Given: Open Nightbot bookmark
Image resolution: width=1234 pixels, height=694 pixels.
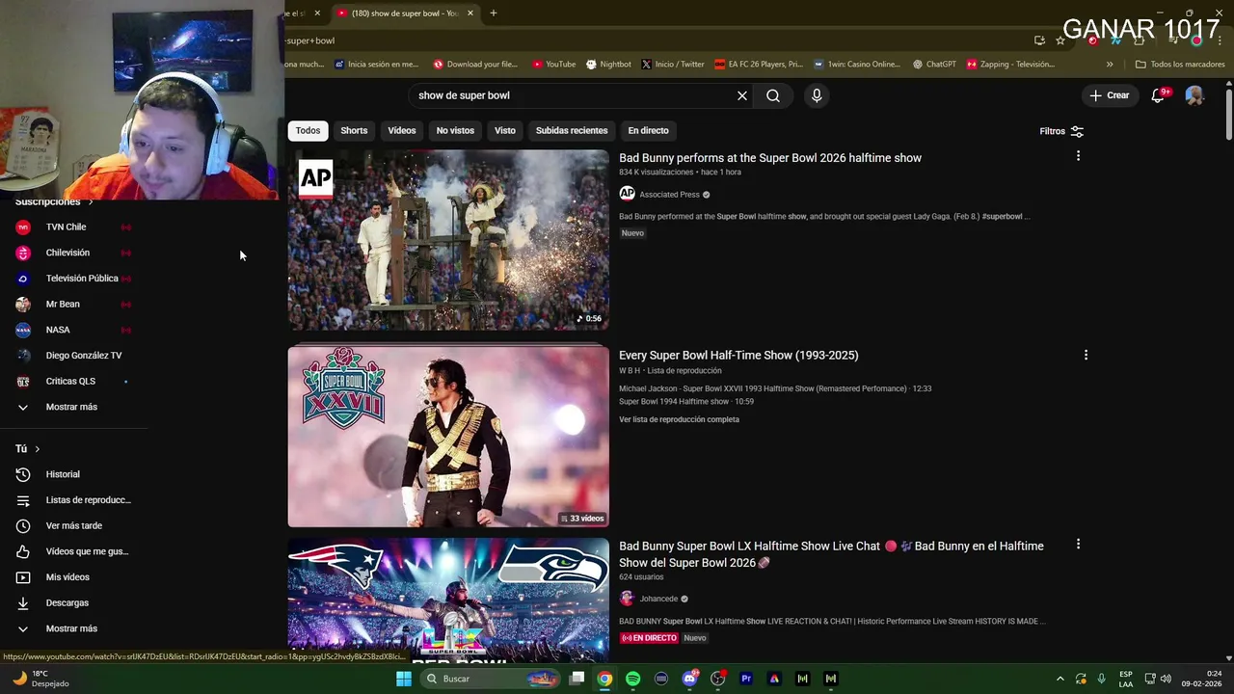Looking at the screenshot, I should click(x=608, y=65).
